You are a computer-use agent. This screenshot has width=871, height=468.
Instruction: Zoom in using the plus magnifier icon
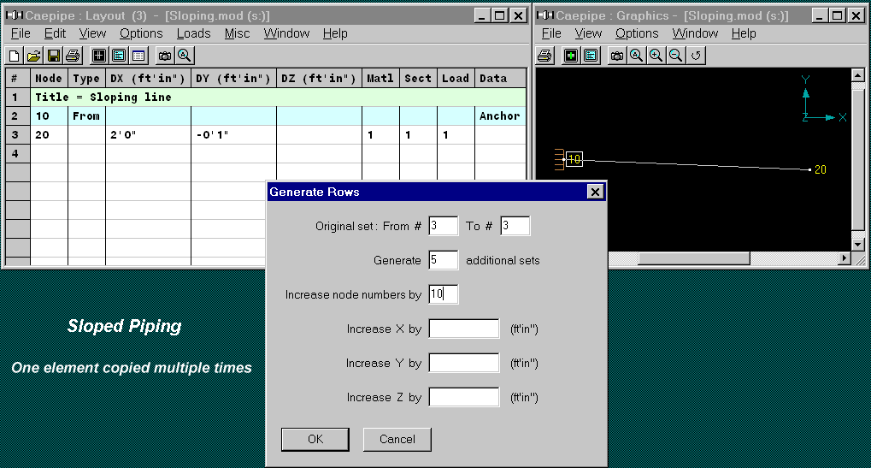click(x=656, y=56)
